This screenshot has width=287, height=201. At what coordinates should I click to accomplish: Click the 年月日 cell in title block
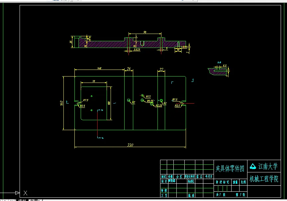[x=209, y=177]
